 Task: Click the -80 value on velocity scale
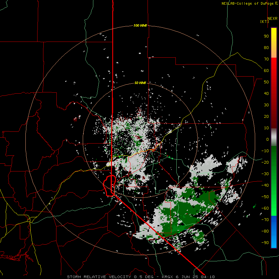pos(265,231)
